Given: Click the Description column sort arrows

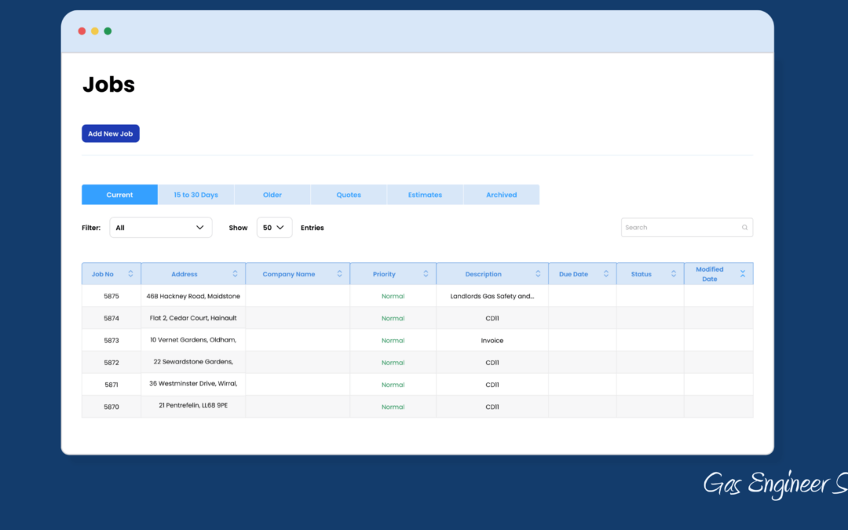Looking at the screenshot, I should [538, 274].
